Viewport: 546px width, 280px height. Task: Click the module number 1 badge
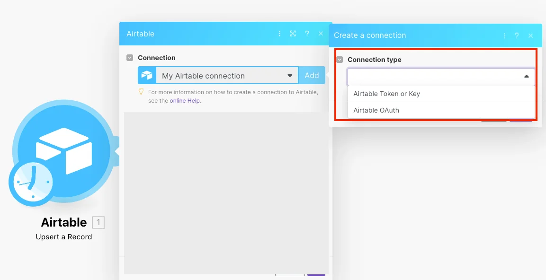(98, 222)
